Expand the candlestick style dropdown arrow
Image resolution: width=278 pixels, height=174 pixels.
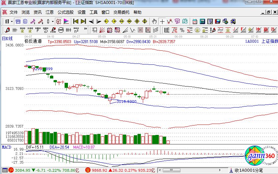[53, 21]
